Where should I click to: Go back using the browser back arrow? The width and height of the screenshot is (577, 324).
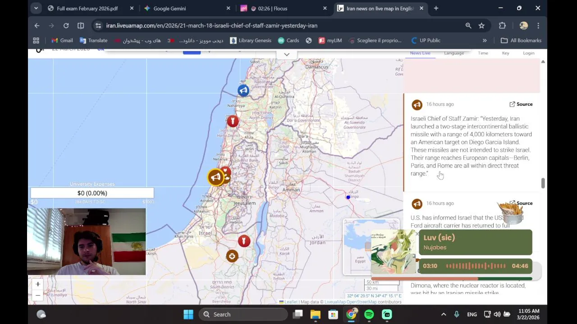click(x=37, y=26)
